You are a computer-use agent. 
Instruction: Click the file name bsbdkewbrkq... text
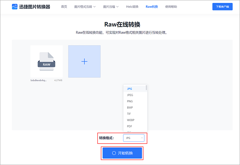38,80
